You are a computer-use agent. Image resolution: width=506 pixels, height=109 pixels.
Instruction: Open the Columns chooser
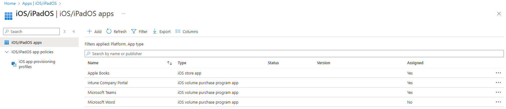(x=187, y=31)
